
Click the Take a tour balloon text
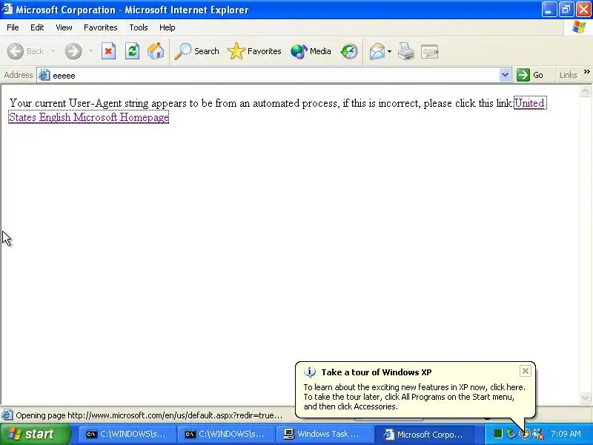coord(414,397)
